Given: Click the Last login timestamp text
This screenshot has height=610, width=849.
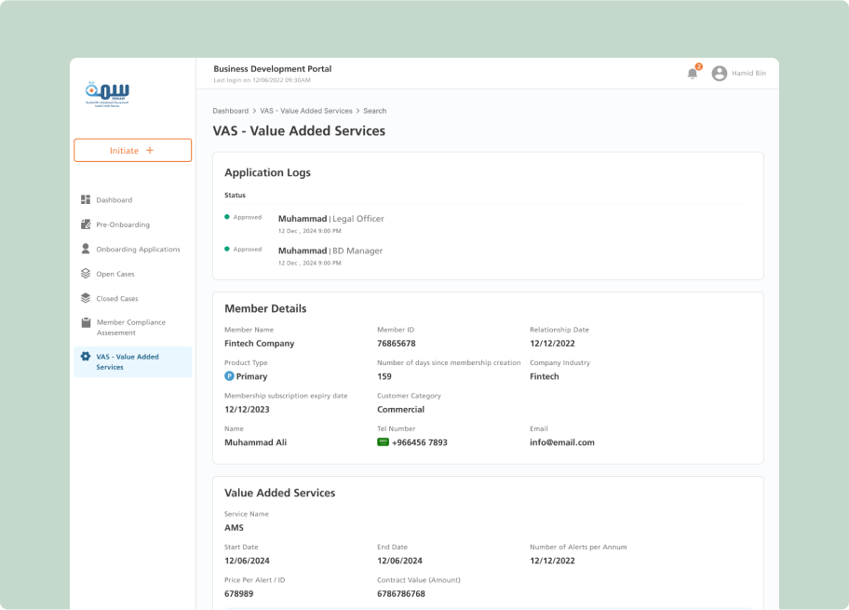Looking at the screenshot, I should (263, 80).
